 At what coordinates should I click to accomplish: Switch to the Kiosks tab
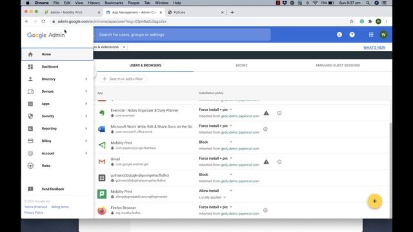pyautogui.click(x=241, y=65)
